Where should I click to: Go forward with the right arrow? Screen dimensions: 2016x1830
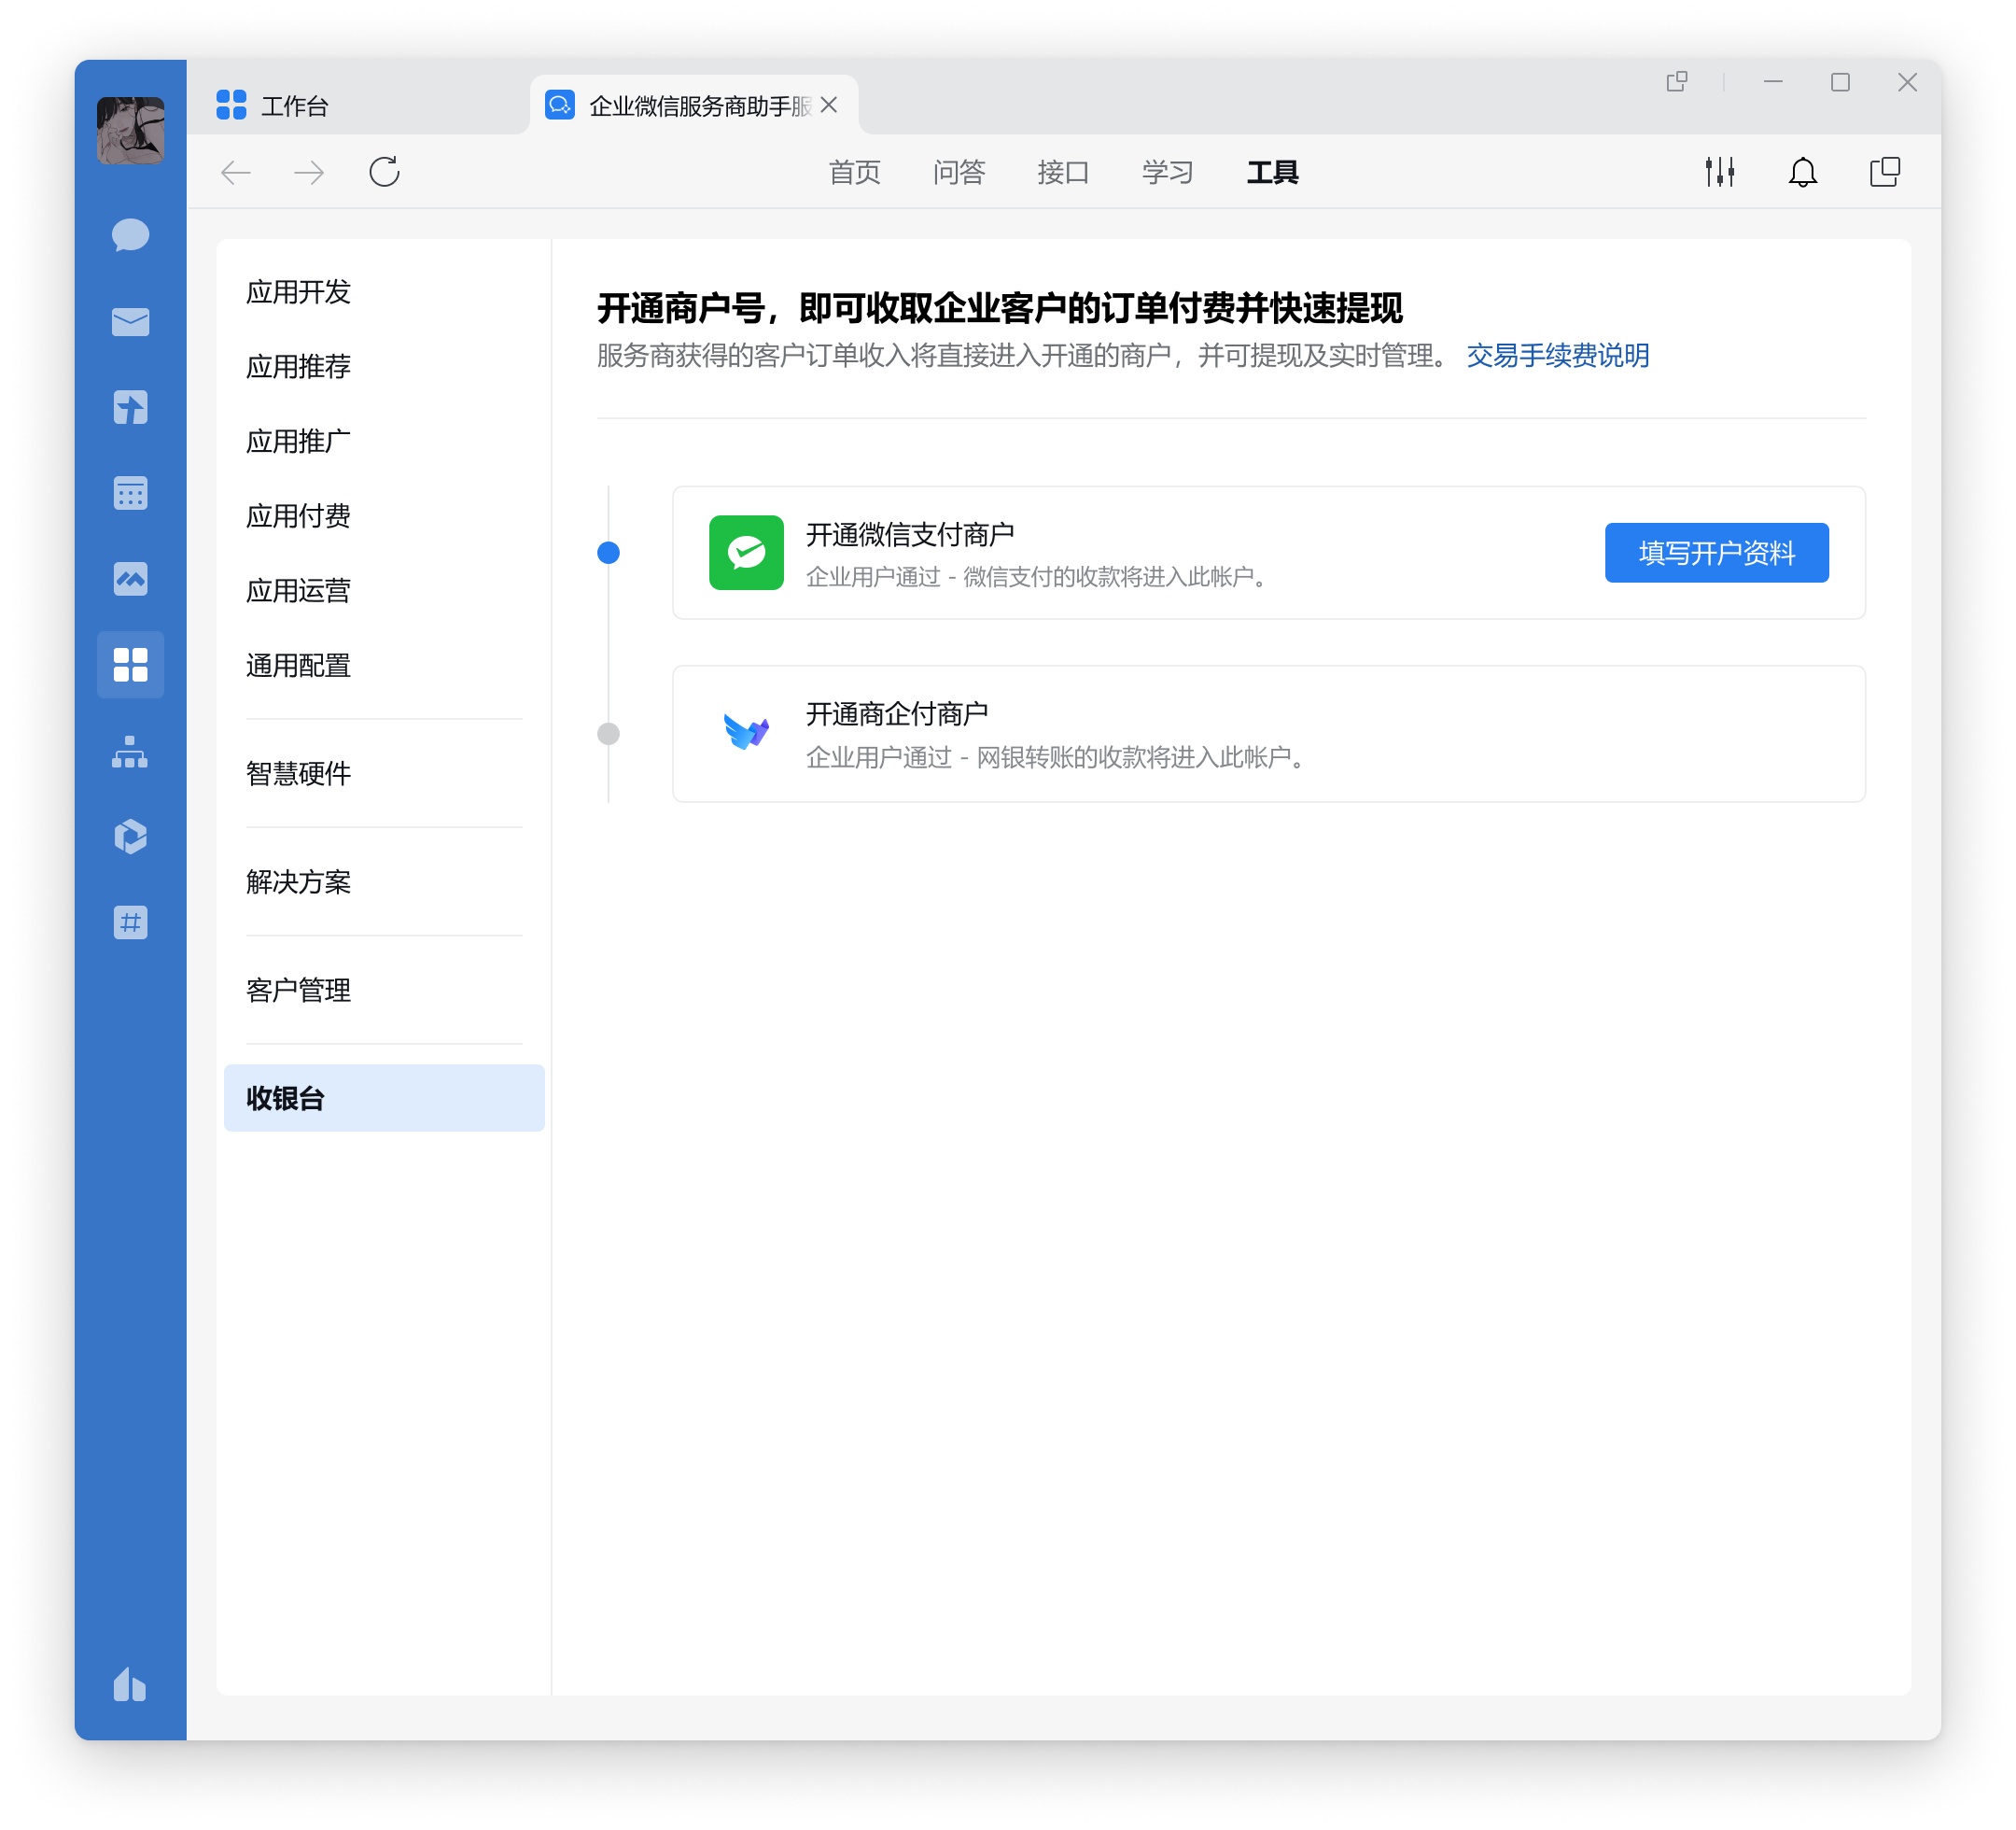pos(309,172)
